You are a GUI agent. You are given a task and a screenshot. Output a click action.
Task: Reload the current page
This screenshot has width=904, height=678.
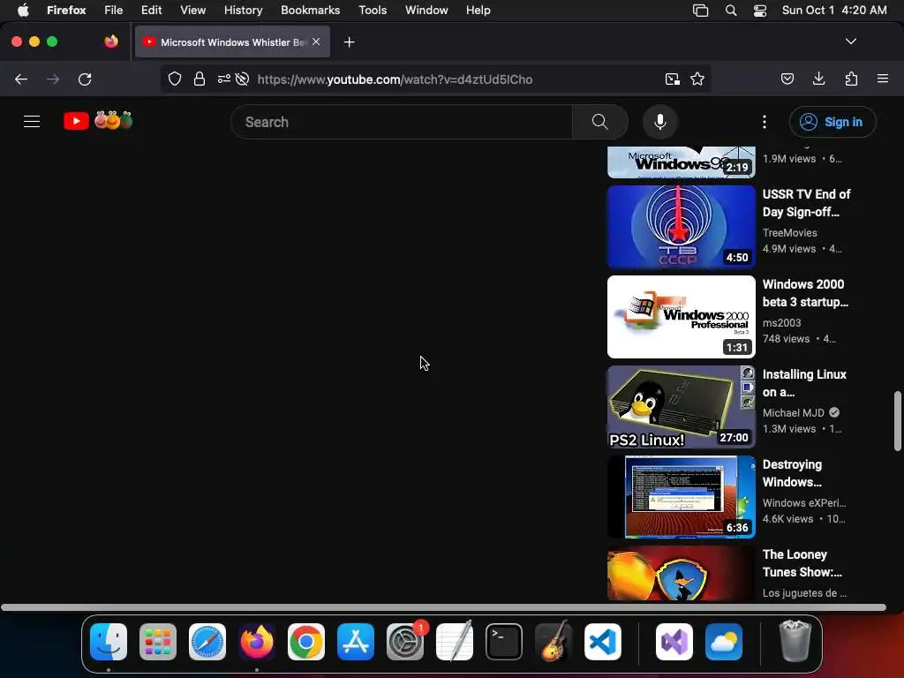85,79
